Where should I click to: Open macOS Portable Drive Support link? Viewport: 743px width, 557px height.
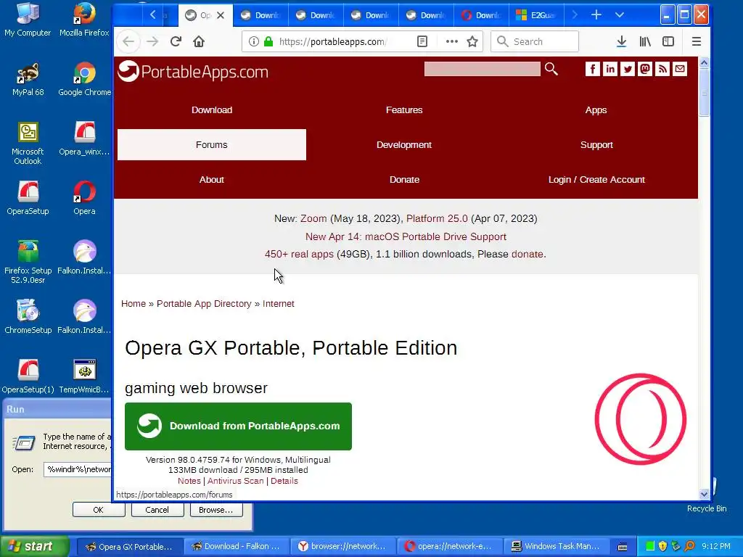click(x=406, y=236)
